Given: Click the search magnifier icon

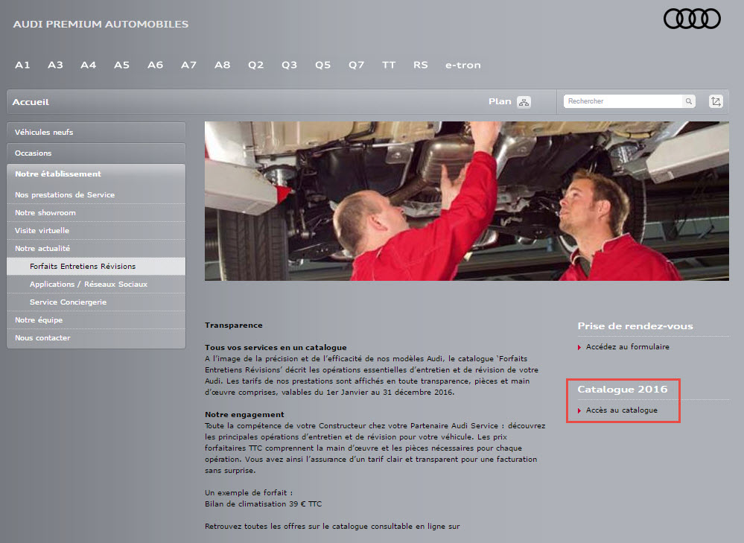Looking at the screenshot, I should pos(688,101).
